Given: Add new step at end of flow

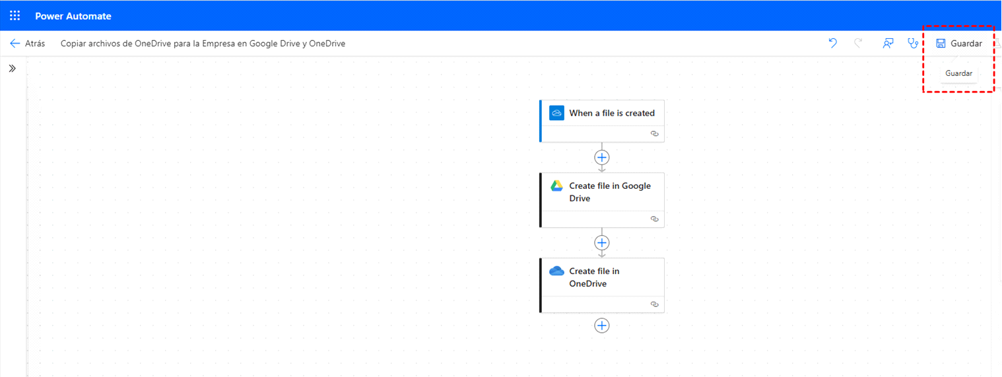Looking at the screenshot, I should (601, 326).
